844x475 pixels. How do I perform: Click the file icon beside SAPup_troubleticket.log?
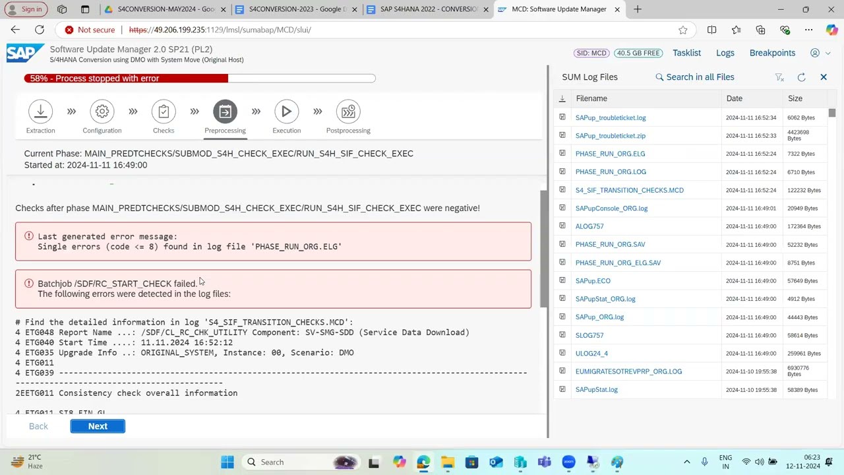click(562, 117)
